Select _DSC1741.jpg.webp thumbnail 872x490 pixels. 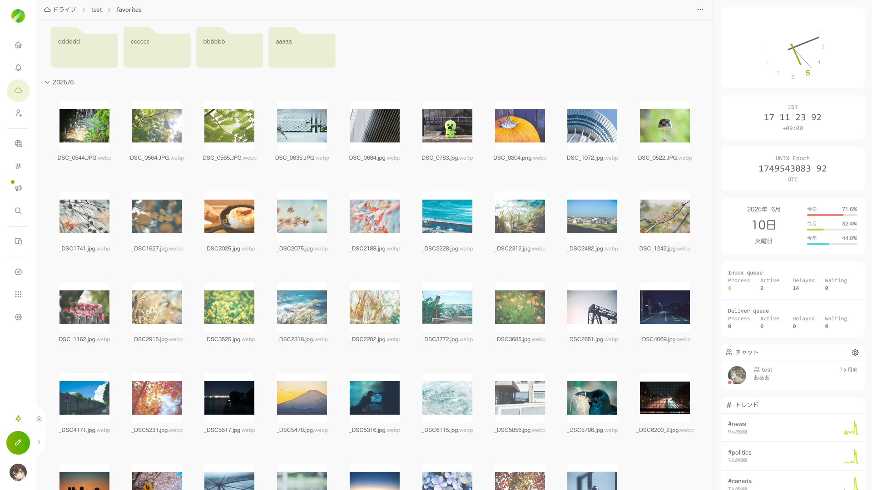pos(84,216)
